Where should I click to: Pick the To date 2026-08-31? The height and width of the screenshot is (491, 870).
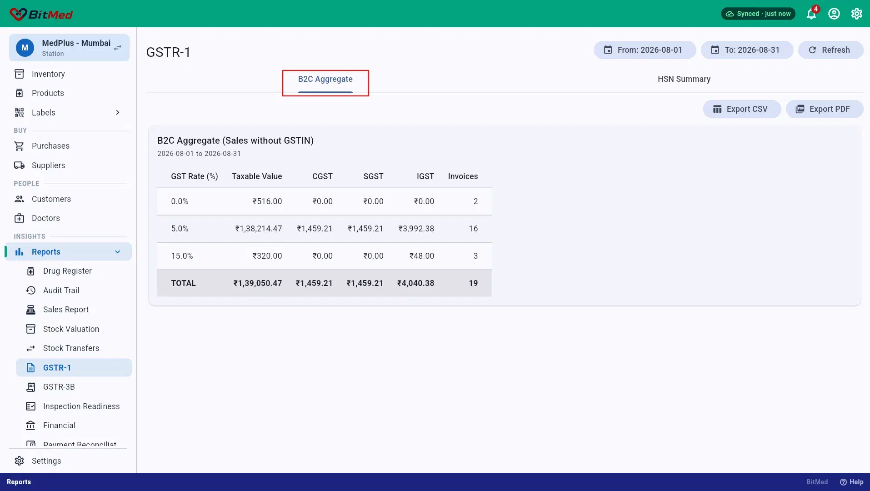(x=747, y=50)
